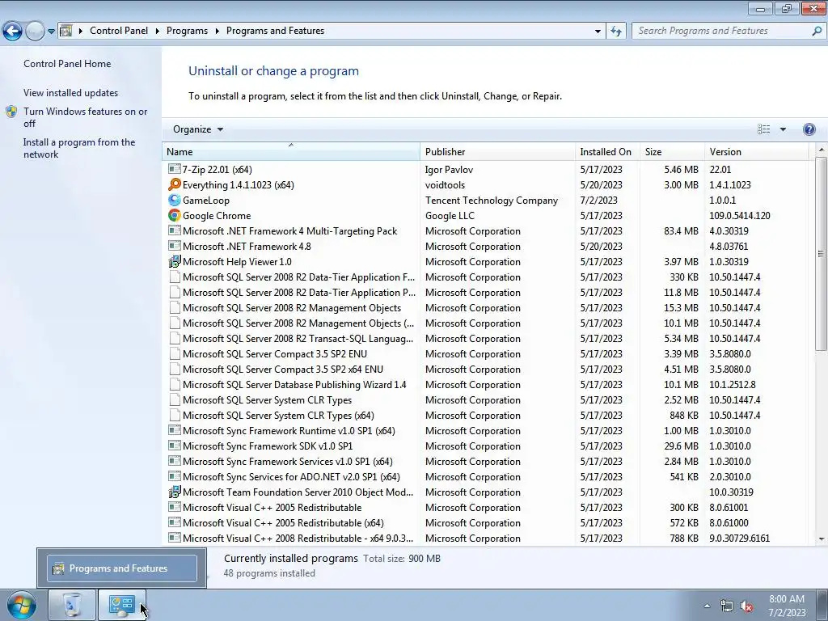Expand the arrow after Control Panel breadcrumb
828x621 pixels.
158,31
